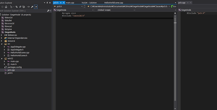Toggle the Preview Selected Items button

pyautogui.click(x=36, y=7)
